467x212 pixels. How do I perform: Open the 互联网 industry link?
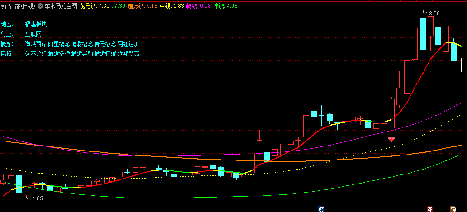click(x=33, y=34)
